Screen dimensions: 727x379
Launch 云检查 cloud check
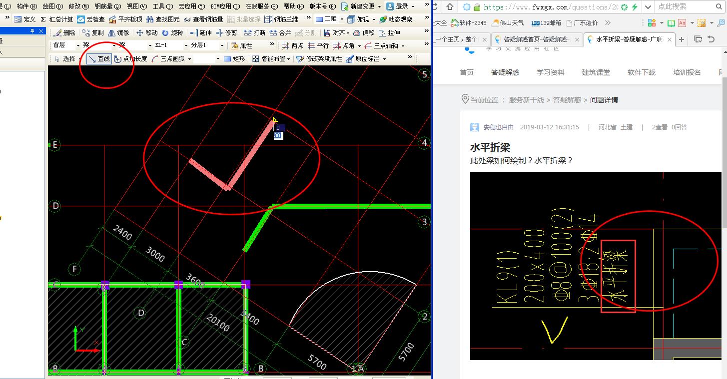tap(91, 19)
